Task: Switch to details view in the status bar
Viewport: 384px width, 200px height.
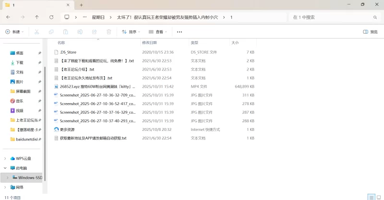Action: point(371,197)
